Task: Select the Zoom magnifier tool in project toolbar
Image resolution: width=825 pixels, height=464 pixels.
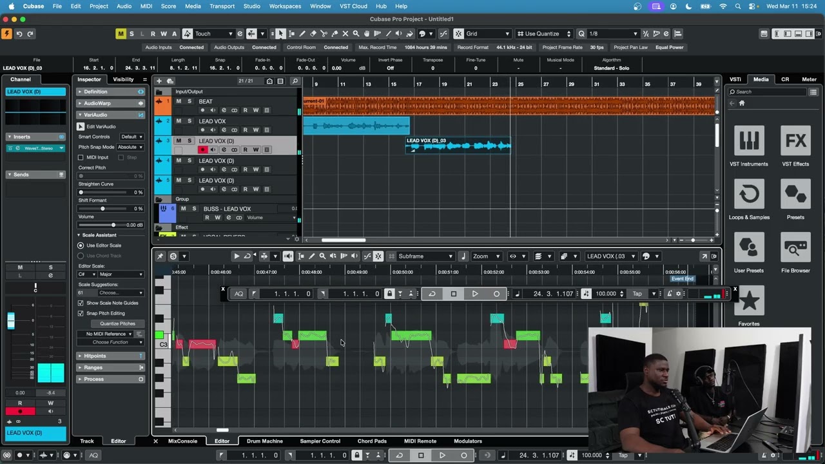Action: pos(356,34)
